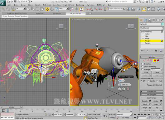This screenshot has height=120, width=165.
Task: Open the Customize menu
Action: pos(90,5)
